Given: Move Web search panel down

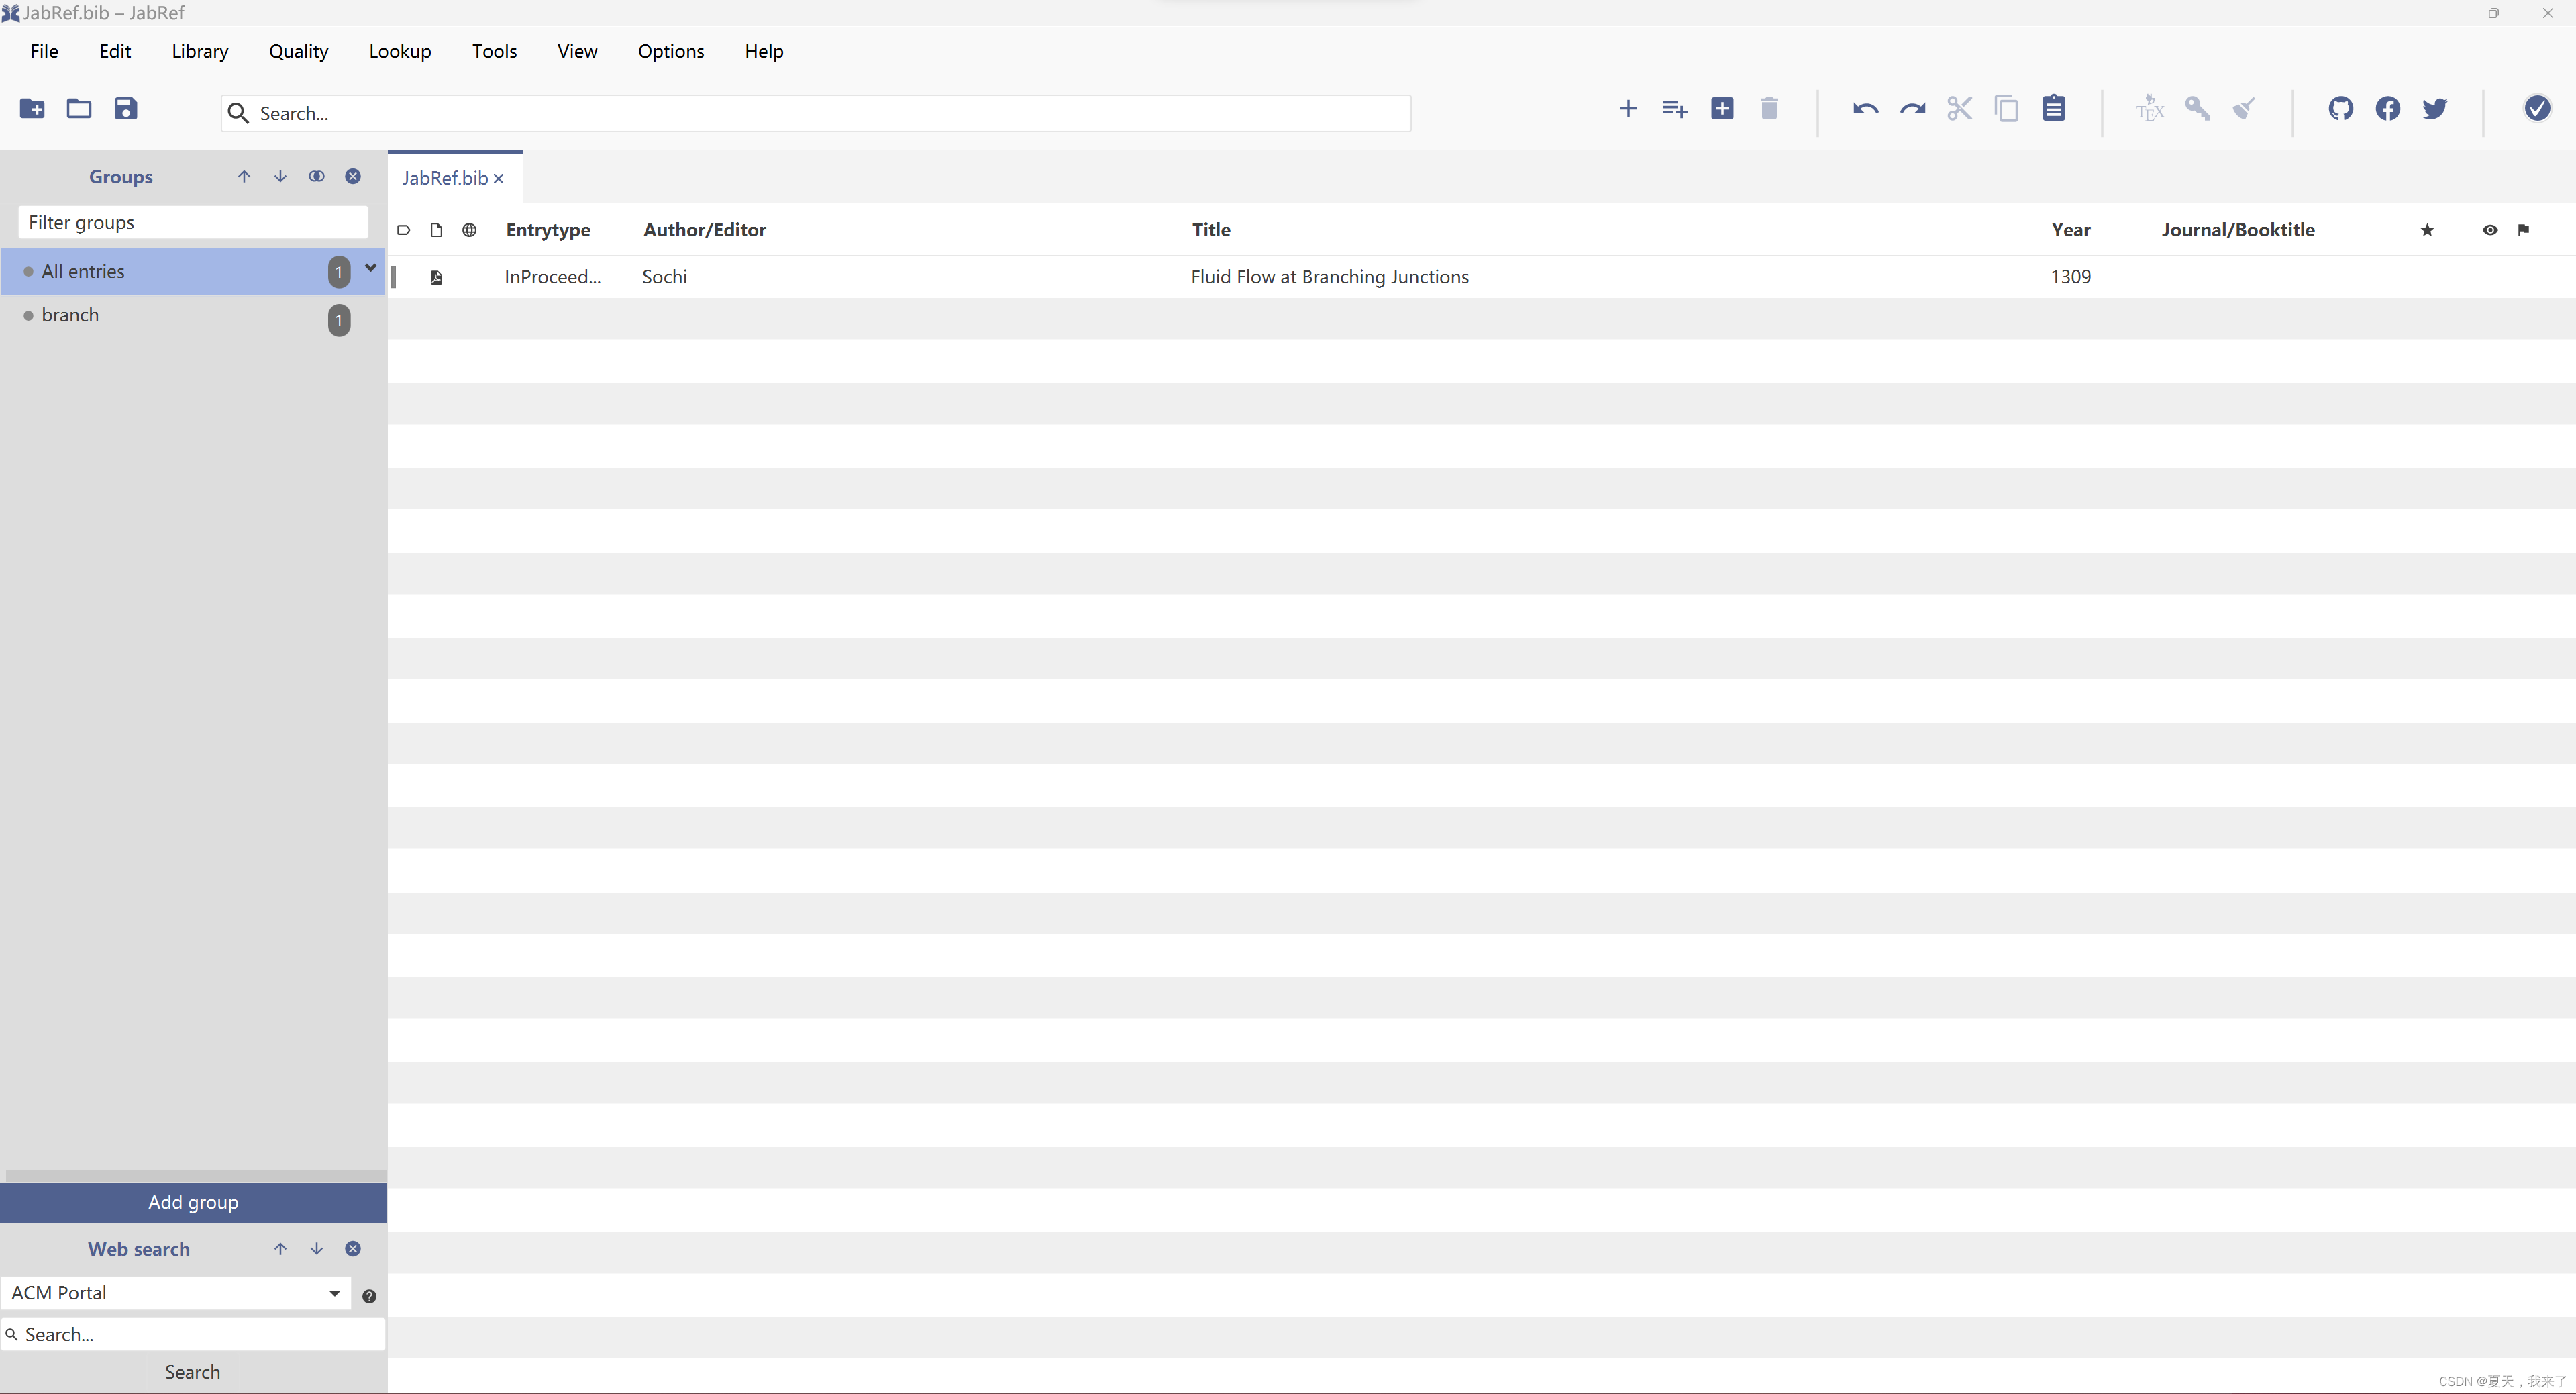Looking at the screenshot, I should tap(316, 1249).
